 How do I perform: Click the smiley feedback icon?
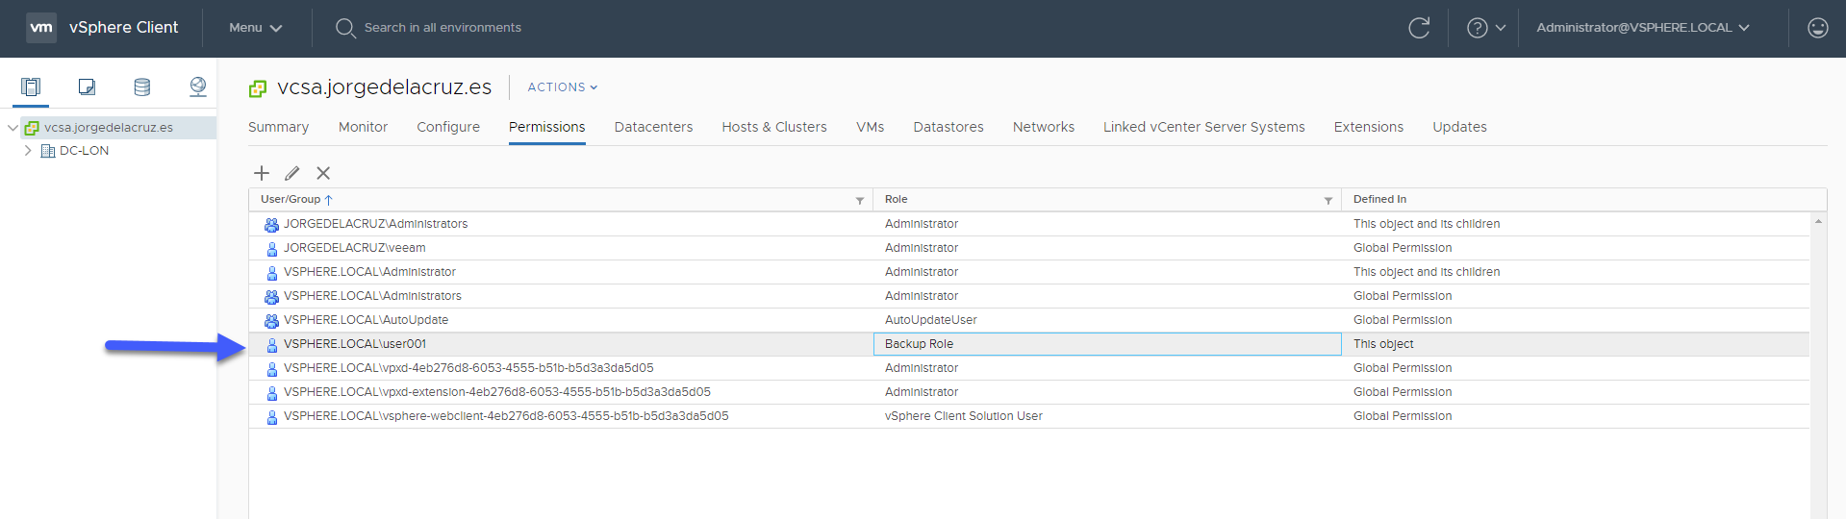tap(1818, 28)
